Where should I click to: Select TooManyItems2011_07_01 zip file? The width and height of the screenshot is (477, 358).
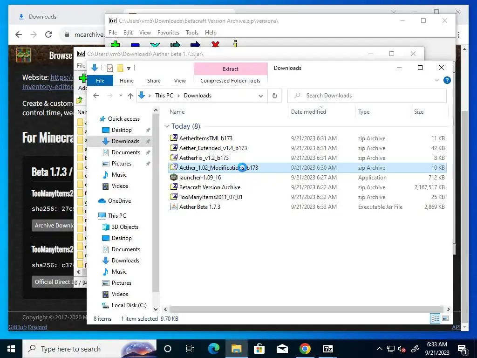[307, 197]
